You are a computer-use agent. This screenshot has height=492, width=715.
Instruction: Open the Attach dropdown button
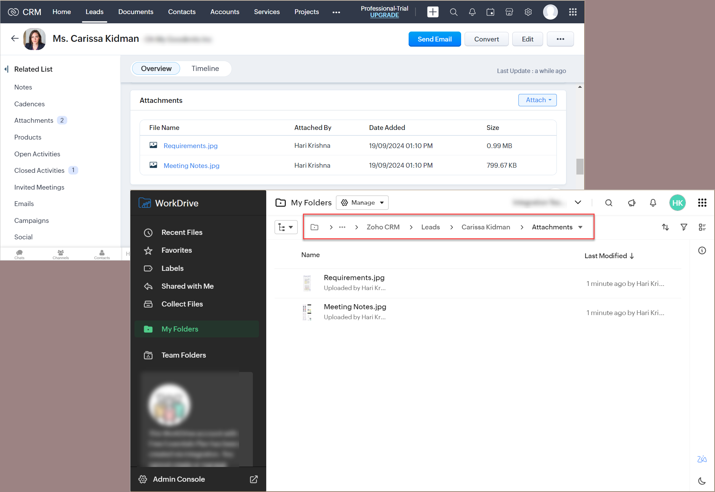pyautogui.click(x=537, y=100)
